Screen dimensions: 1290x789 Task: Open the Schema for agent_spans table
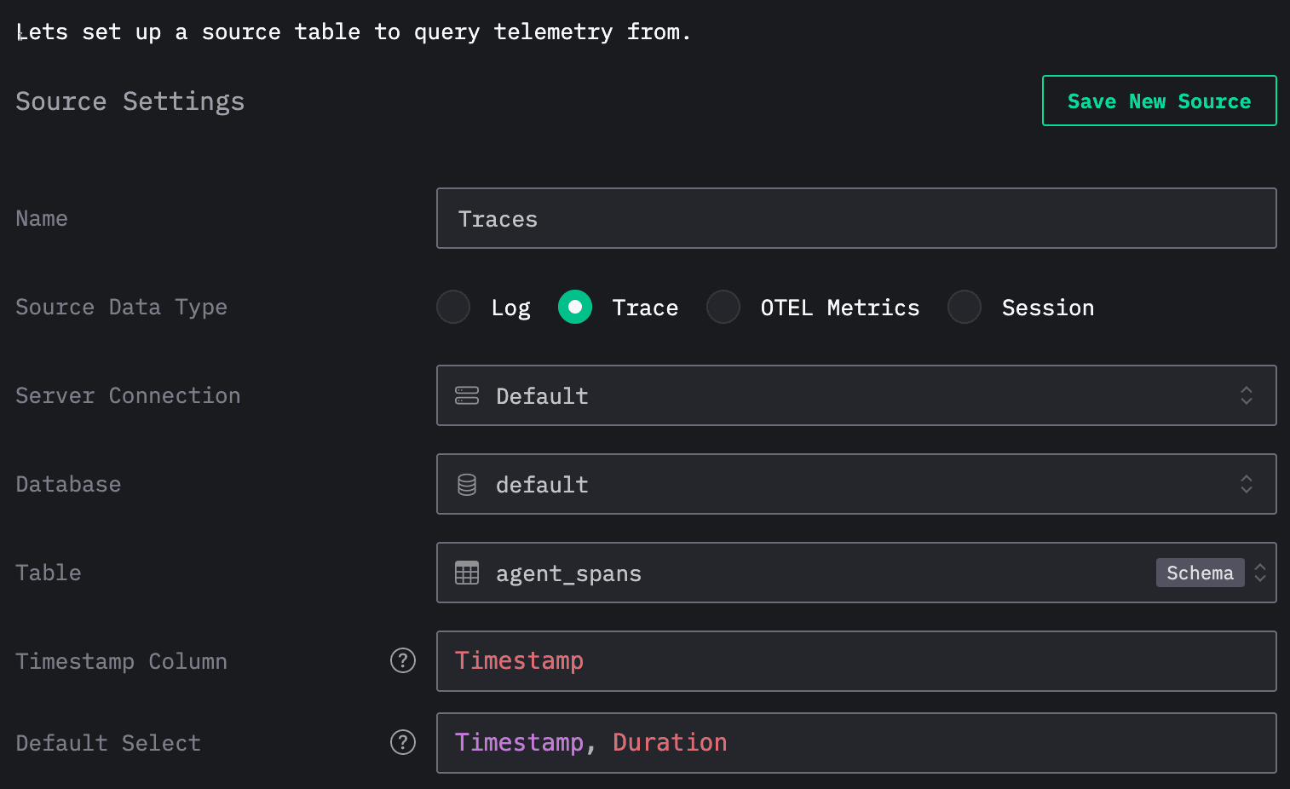click(x=1199, y=573)
